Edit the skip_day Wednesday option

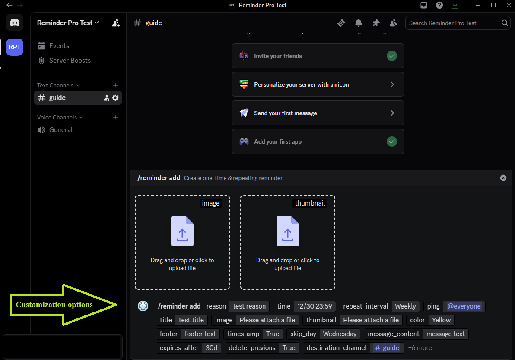(323, 334)
